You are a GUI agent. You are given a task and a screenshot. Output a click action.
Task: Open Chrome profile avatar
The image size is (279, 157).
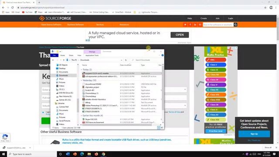[271, 7]
